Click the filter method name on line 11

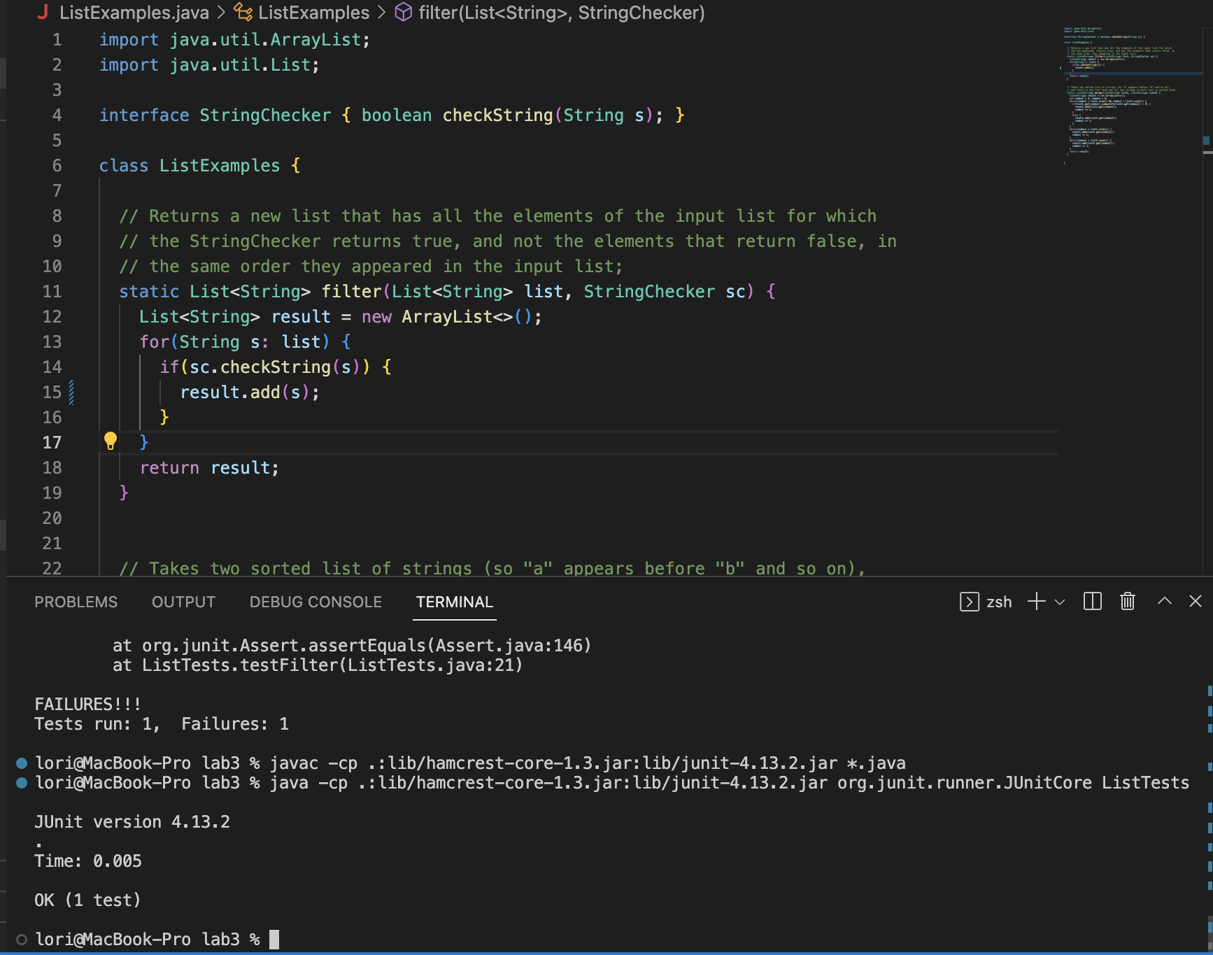(351, 291)
